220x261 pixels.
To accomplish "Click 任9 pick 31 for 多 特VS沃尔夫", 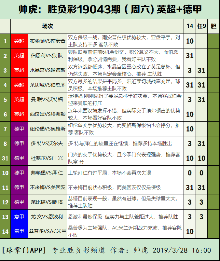I will (x=201, y=144).
